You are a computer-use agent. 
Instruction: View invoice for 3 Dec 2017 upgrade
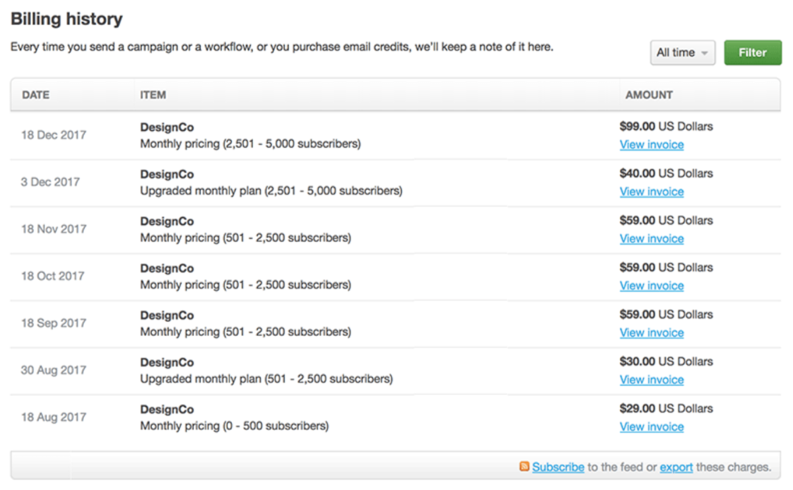coord(651,192)
